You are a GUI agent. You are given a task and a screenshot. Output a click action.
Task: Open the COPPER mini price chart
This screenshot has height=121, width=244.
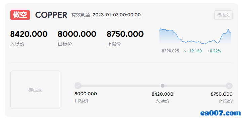coord(195,36)
